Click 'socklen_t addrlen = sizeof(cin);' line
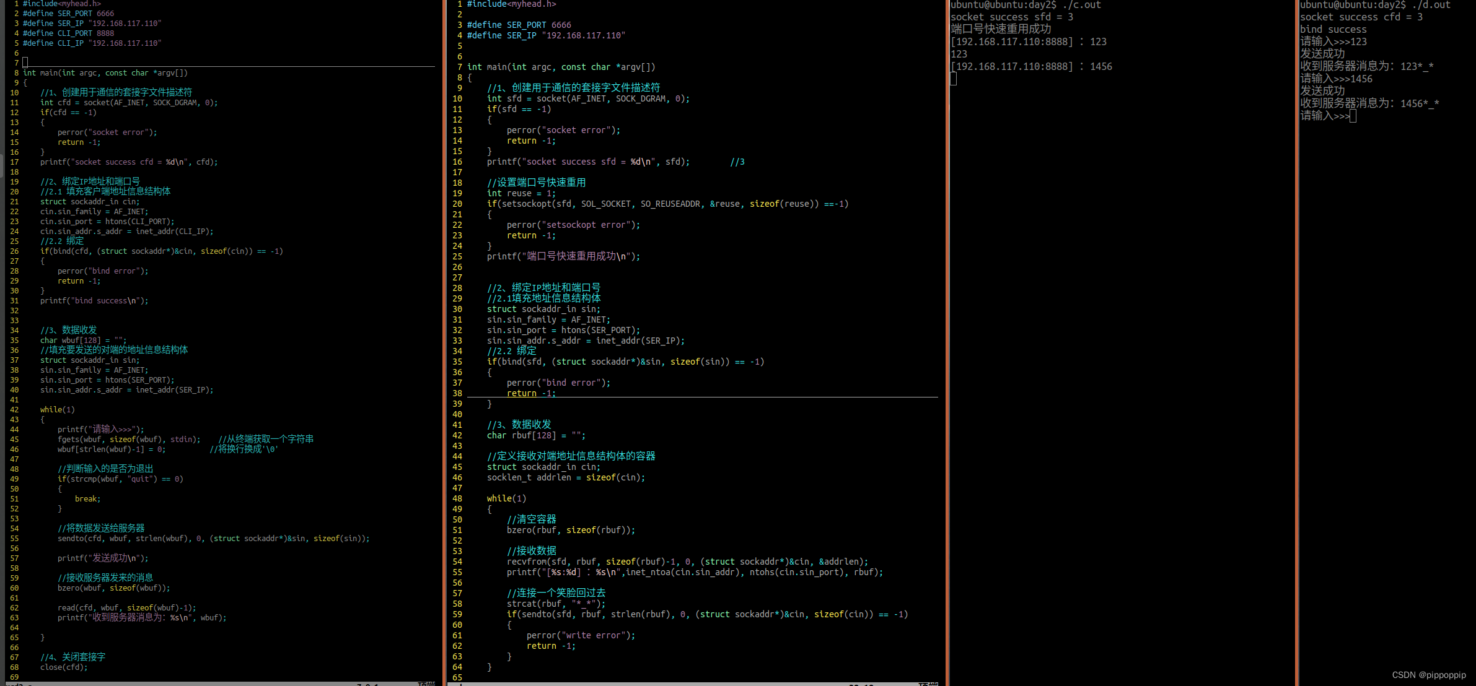Screen dimensions: 1476x686 pos(566,478)
